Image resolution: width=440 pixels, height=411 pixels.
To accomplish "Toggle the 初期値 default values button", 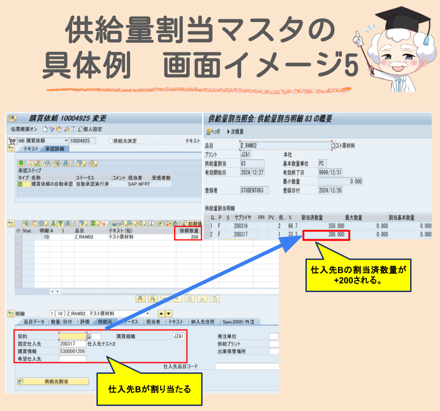I will pyautogui.click(x=190, y=221).
